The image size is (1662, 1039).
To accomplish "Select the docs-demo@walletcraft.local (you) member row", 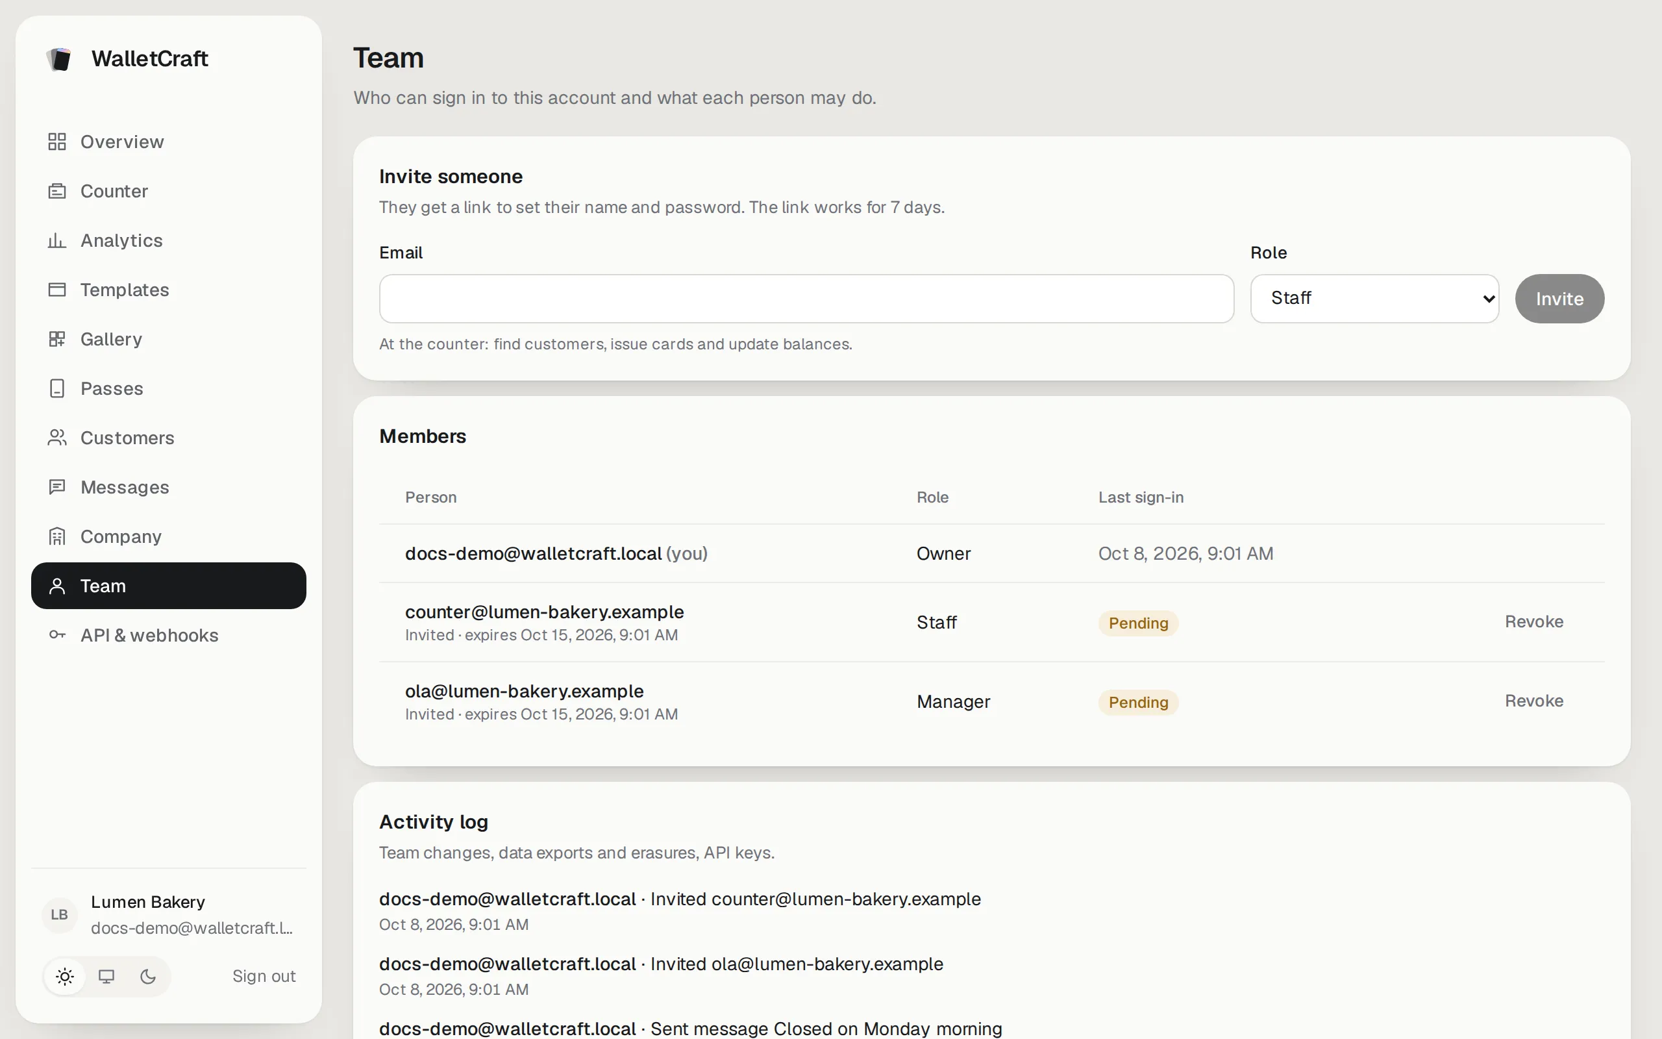I will pos(992,554).
